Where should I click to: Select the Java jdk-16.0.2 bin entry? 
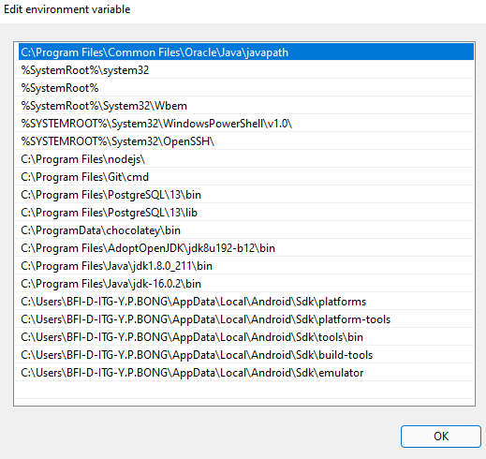246,284
